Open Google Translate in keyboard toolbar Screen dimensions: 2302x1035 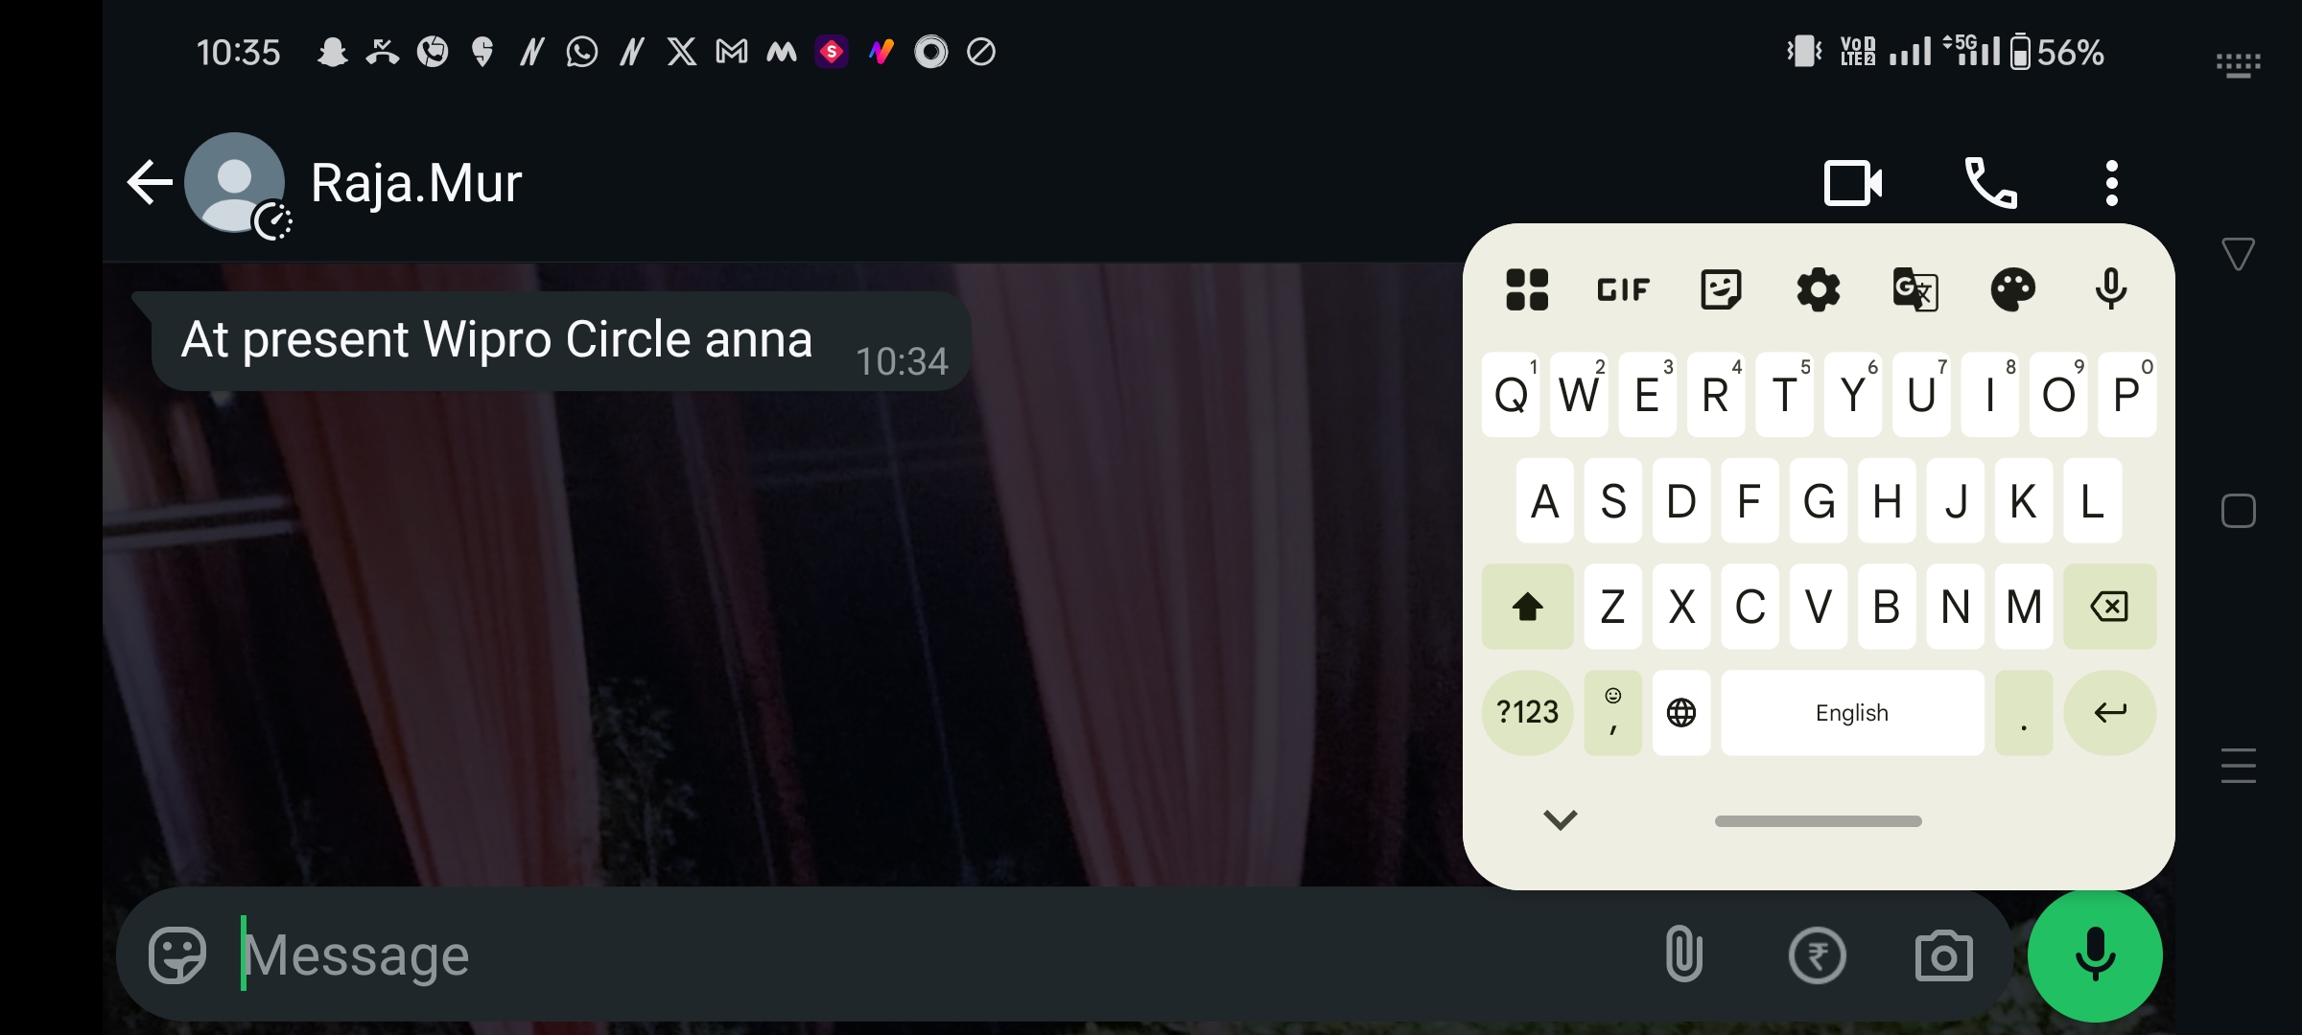(x=1915, y=289)
